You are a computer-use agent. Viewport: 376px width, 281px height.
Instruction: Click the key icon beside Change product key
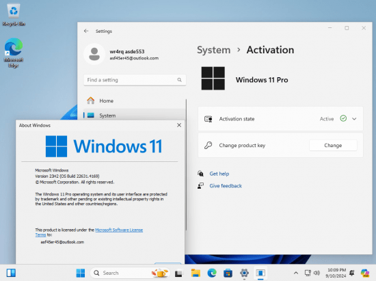(208, 146)
